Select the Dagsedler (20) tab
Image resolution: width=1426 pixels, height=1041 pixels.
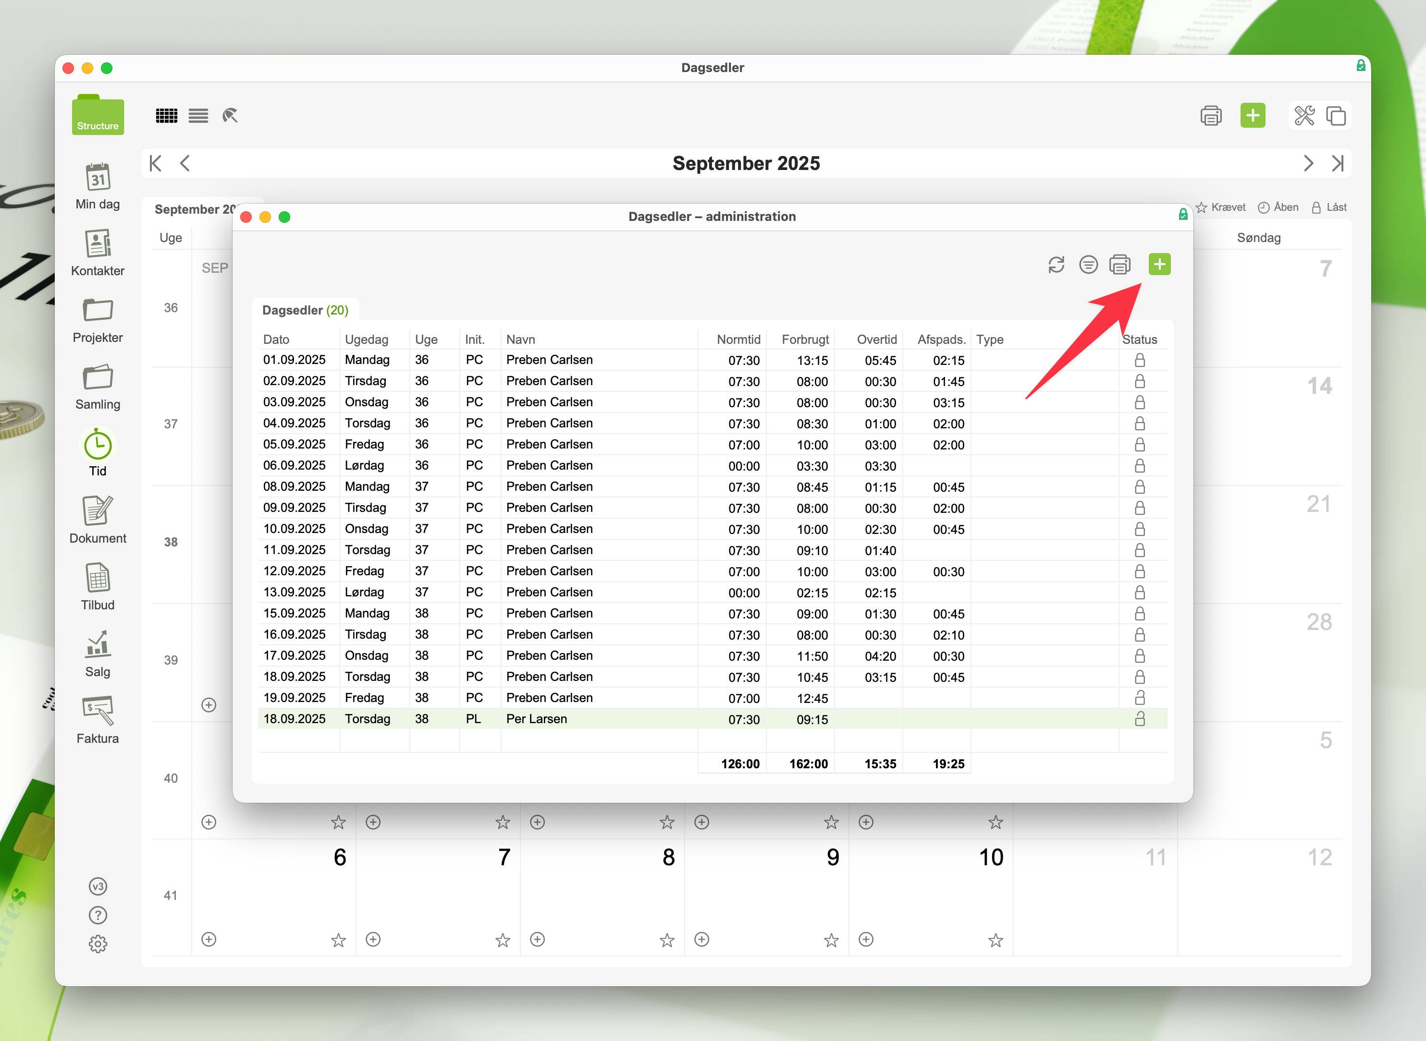click(x=305, y=310)
